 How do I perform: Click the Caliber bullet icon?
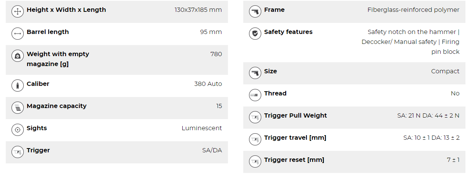coord(18,86)
